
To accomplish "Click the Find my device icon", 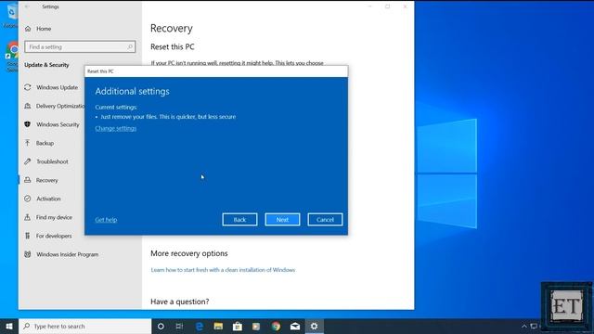I will [28, 217].
